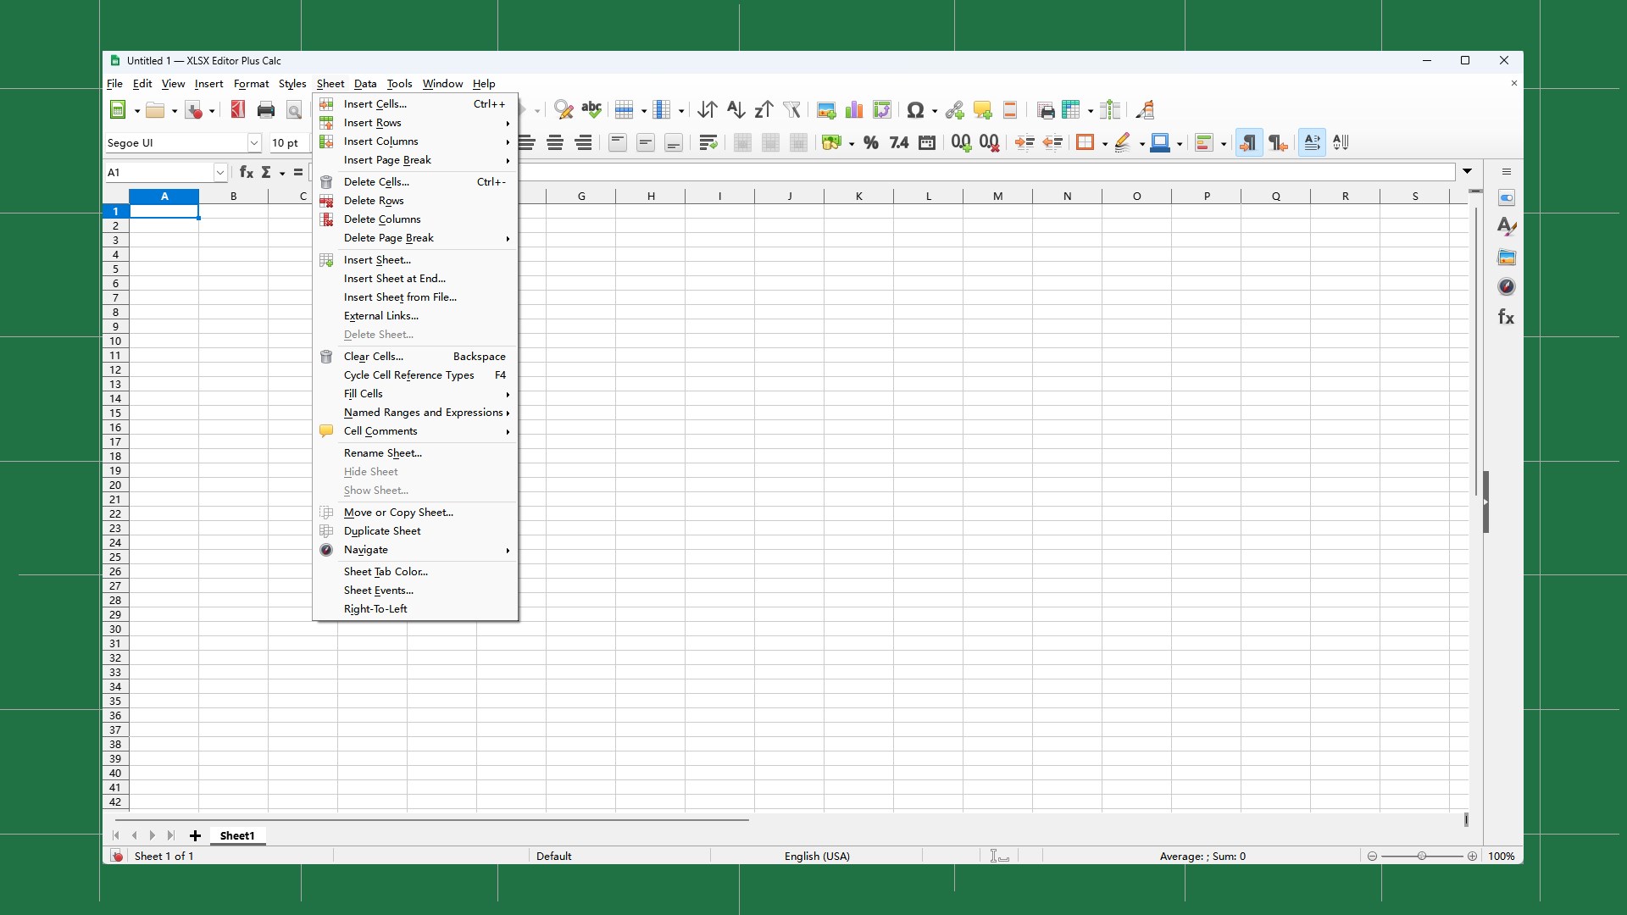Insert a special character with the Ω icon

pyautogui.click(x=916, y=110)
